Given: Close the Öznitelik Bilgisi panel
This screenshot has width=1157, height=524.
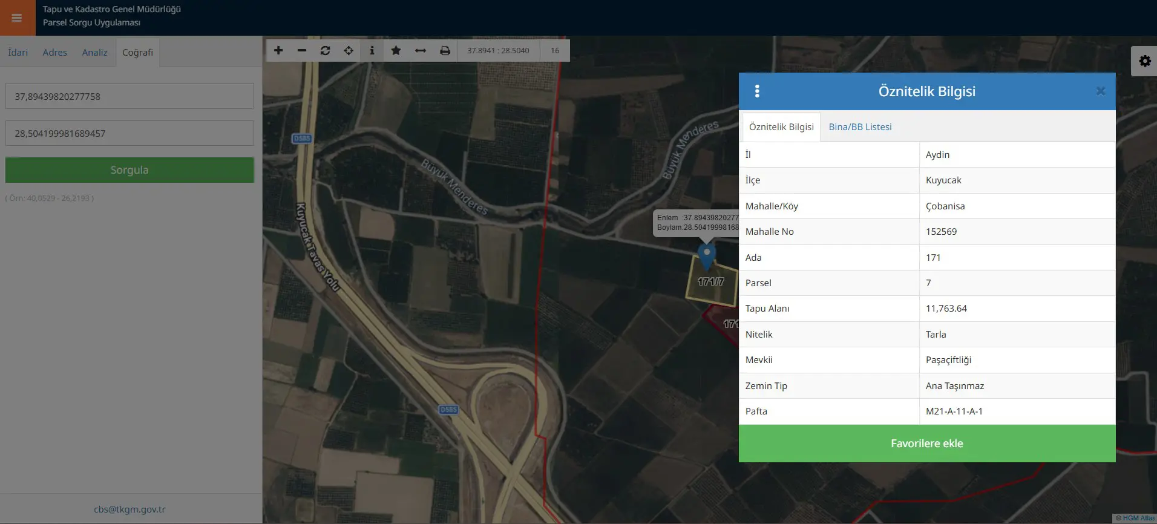Looking at the screenshot, I should pyautogui.click(x=1100, y=91).
